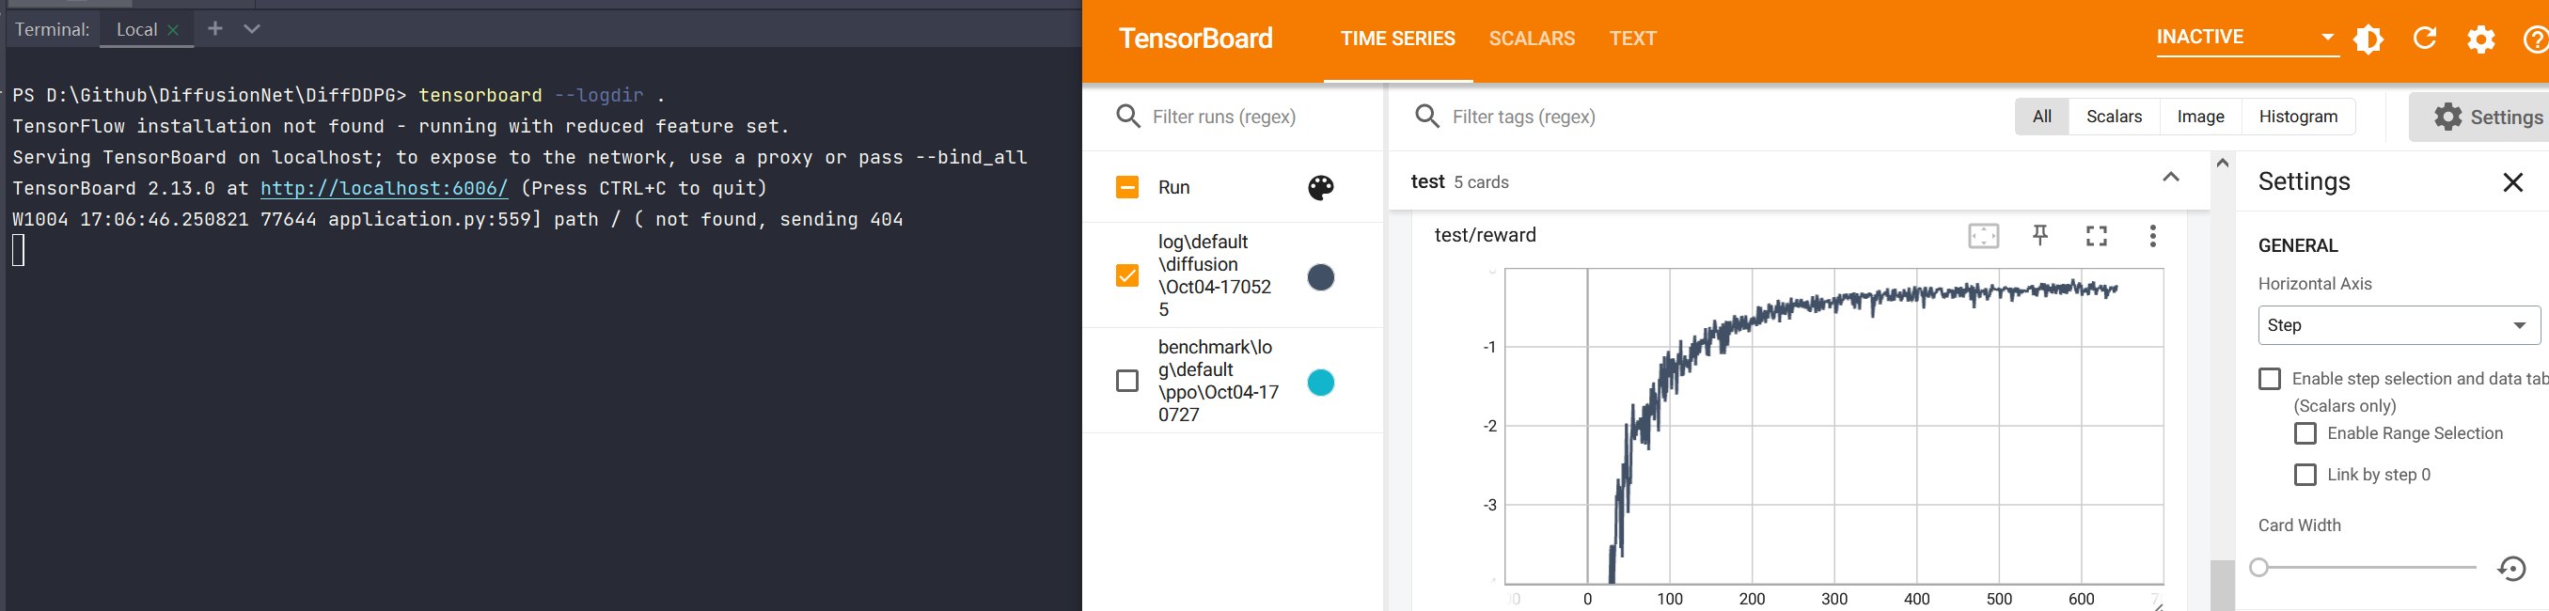2549x611 pixels.
Task: Click the TensorBoard logo text
Action: [x=1195, y=39]
